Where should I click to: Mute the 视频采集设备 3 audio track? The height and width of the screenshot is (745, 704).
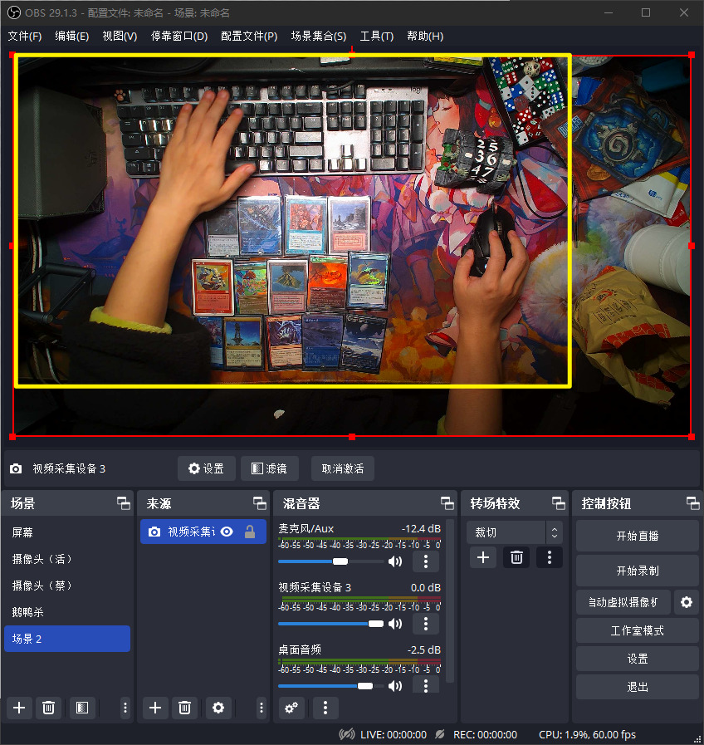click(395, 624)
